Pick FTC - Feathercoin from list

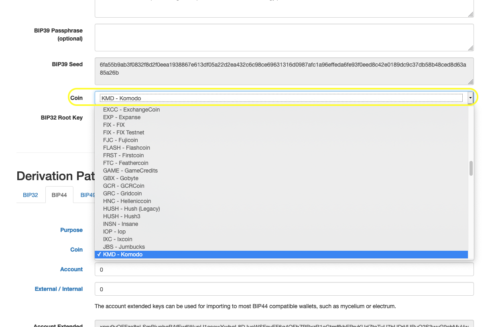coord(281,163)
